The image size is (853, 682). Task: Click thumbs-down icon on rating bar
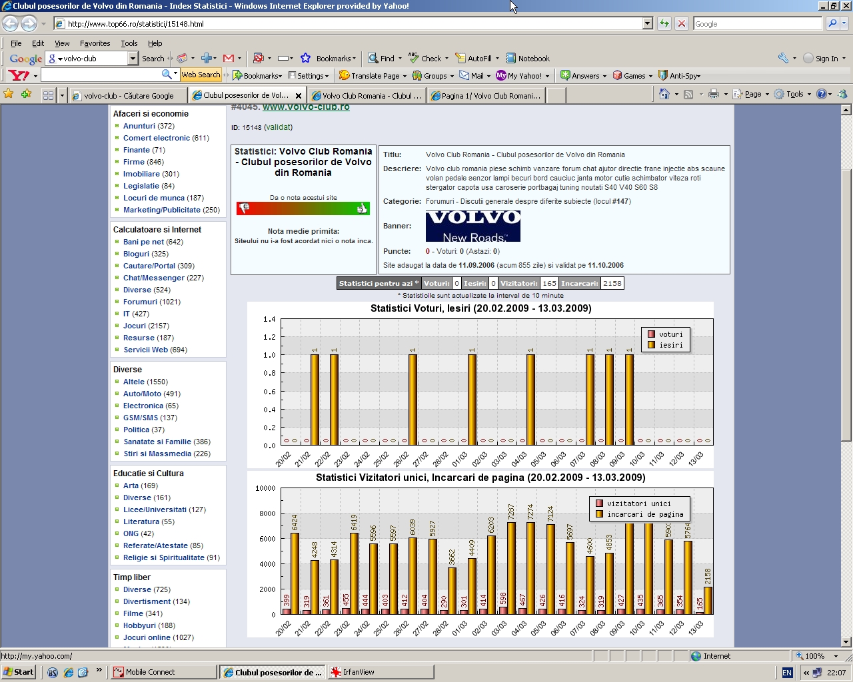pos(245,208)
